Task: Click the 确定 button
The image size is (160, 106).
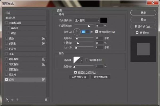Action: (x=143, y=13)
